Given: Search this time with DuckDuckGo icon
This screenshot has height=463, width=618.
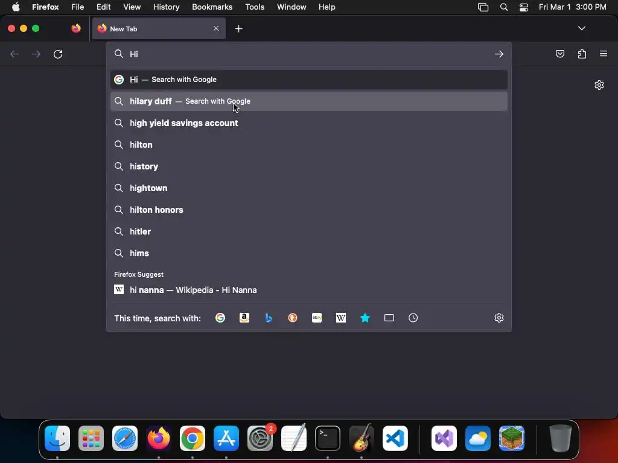Looking at the screenshot, I should (293, 318).
